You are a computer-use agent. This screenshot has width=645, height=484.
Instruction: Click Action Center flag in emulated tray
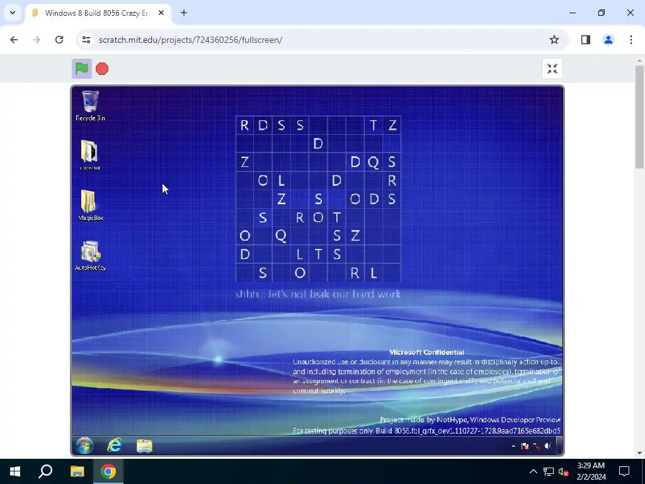click(x=525, y=446)
